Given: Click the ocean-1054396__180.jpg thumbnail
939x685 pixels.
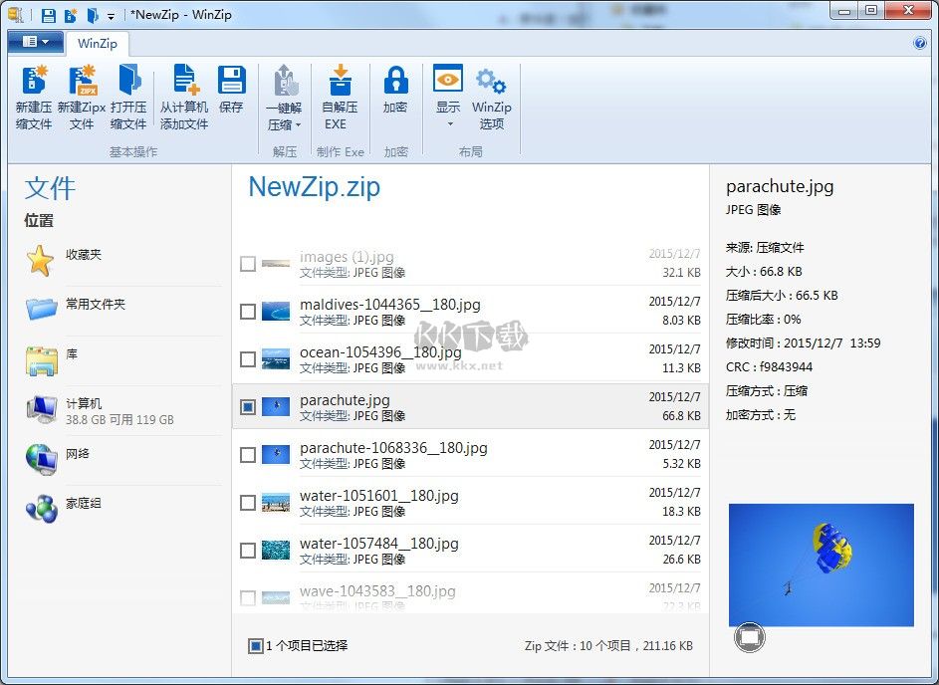Looking at the screenshot, I should point(276,359).
